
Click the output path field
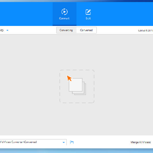point(33,142)
